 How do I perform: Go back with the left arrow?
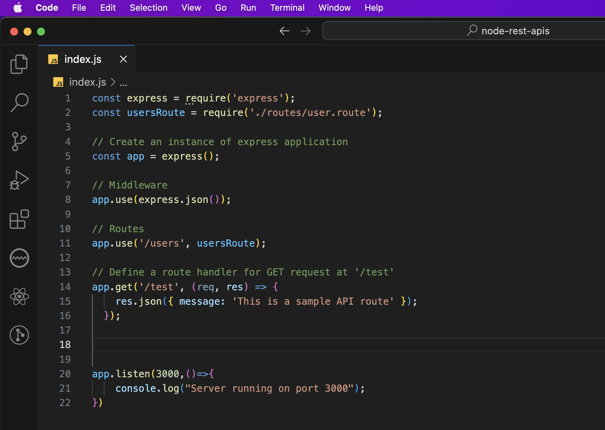[x=284, y=31]
